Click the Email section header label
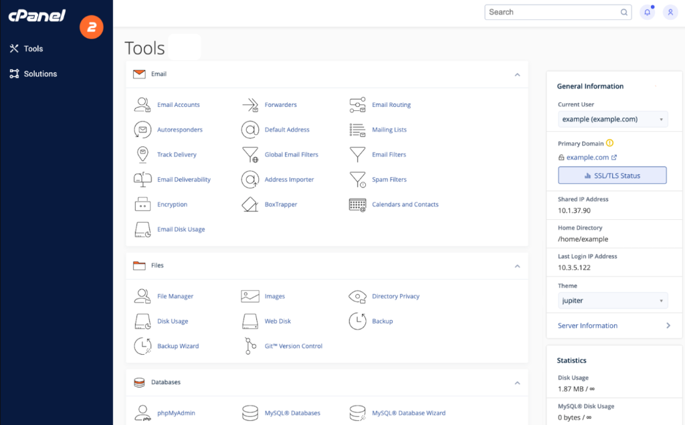Viewport: 685px width, 425px height. click(x=159, y=74)
